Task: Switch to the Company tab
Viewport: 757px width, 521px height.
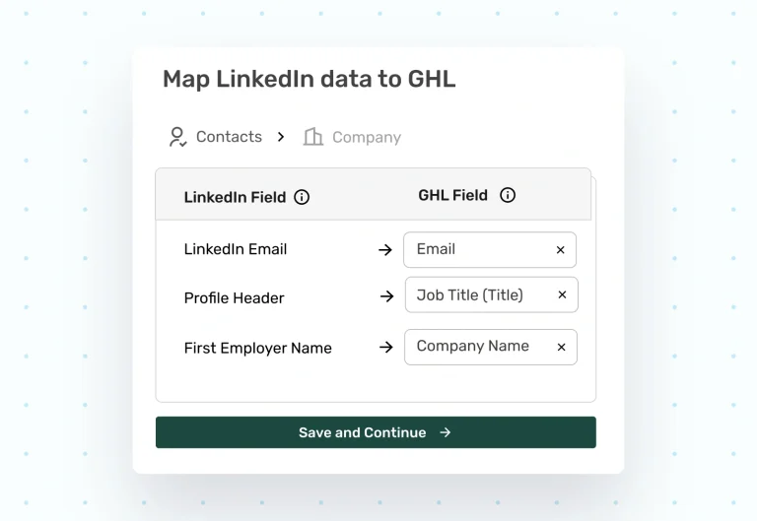Action: (x=366, y=138)
